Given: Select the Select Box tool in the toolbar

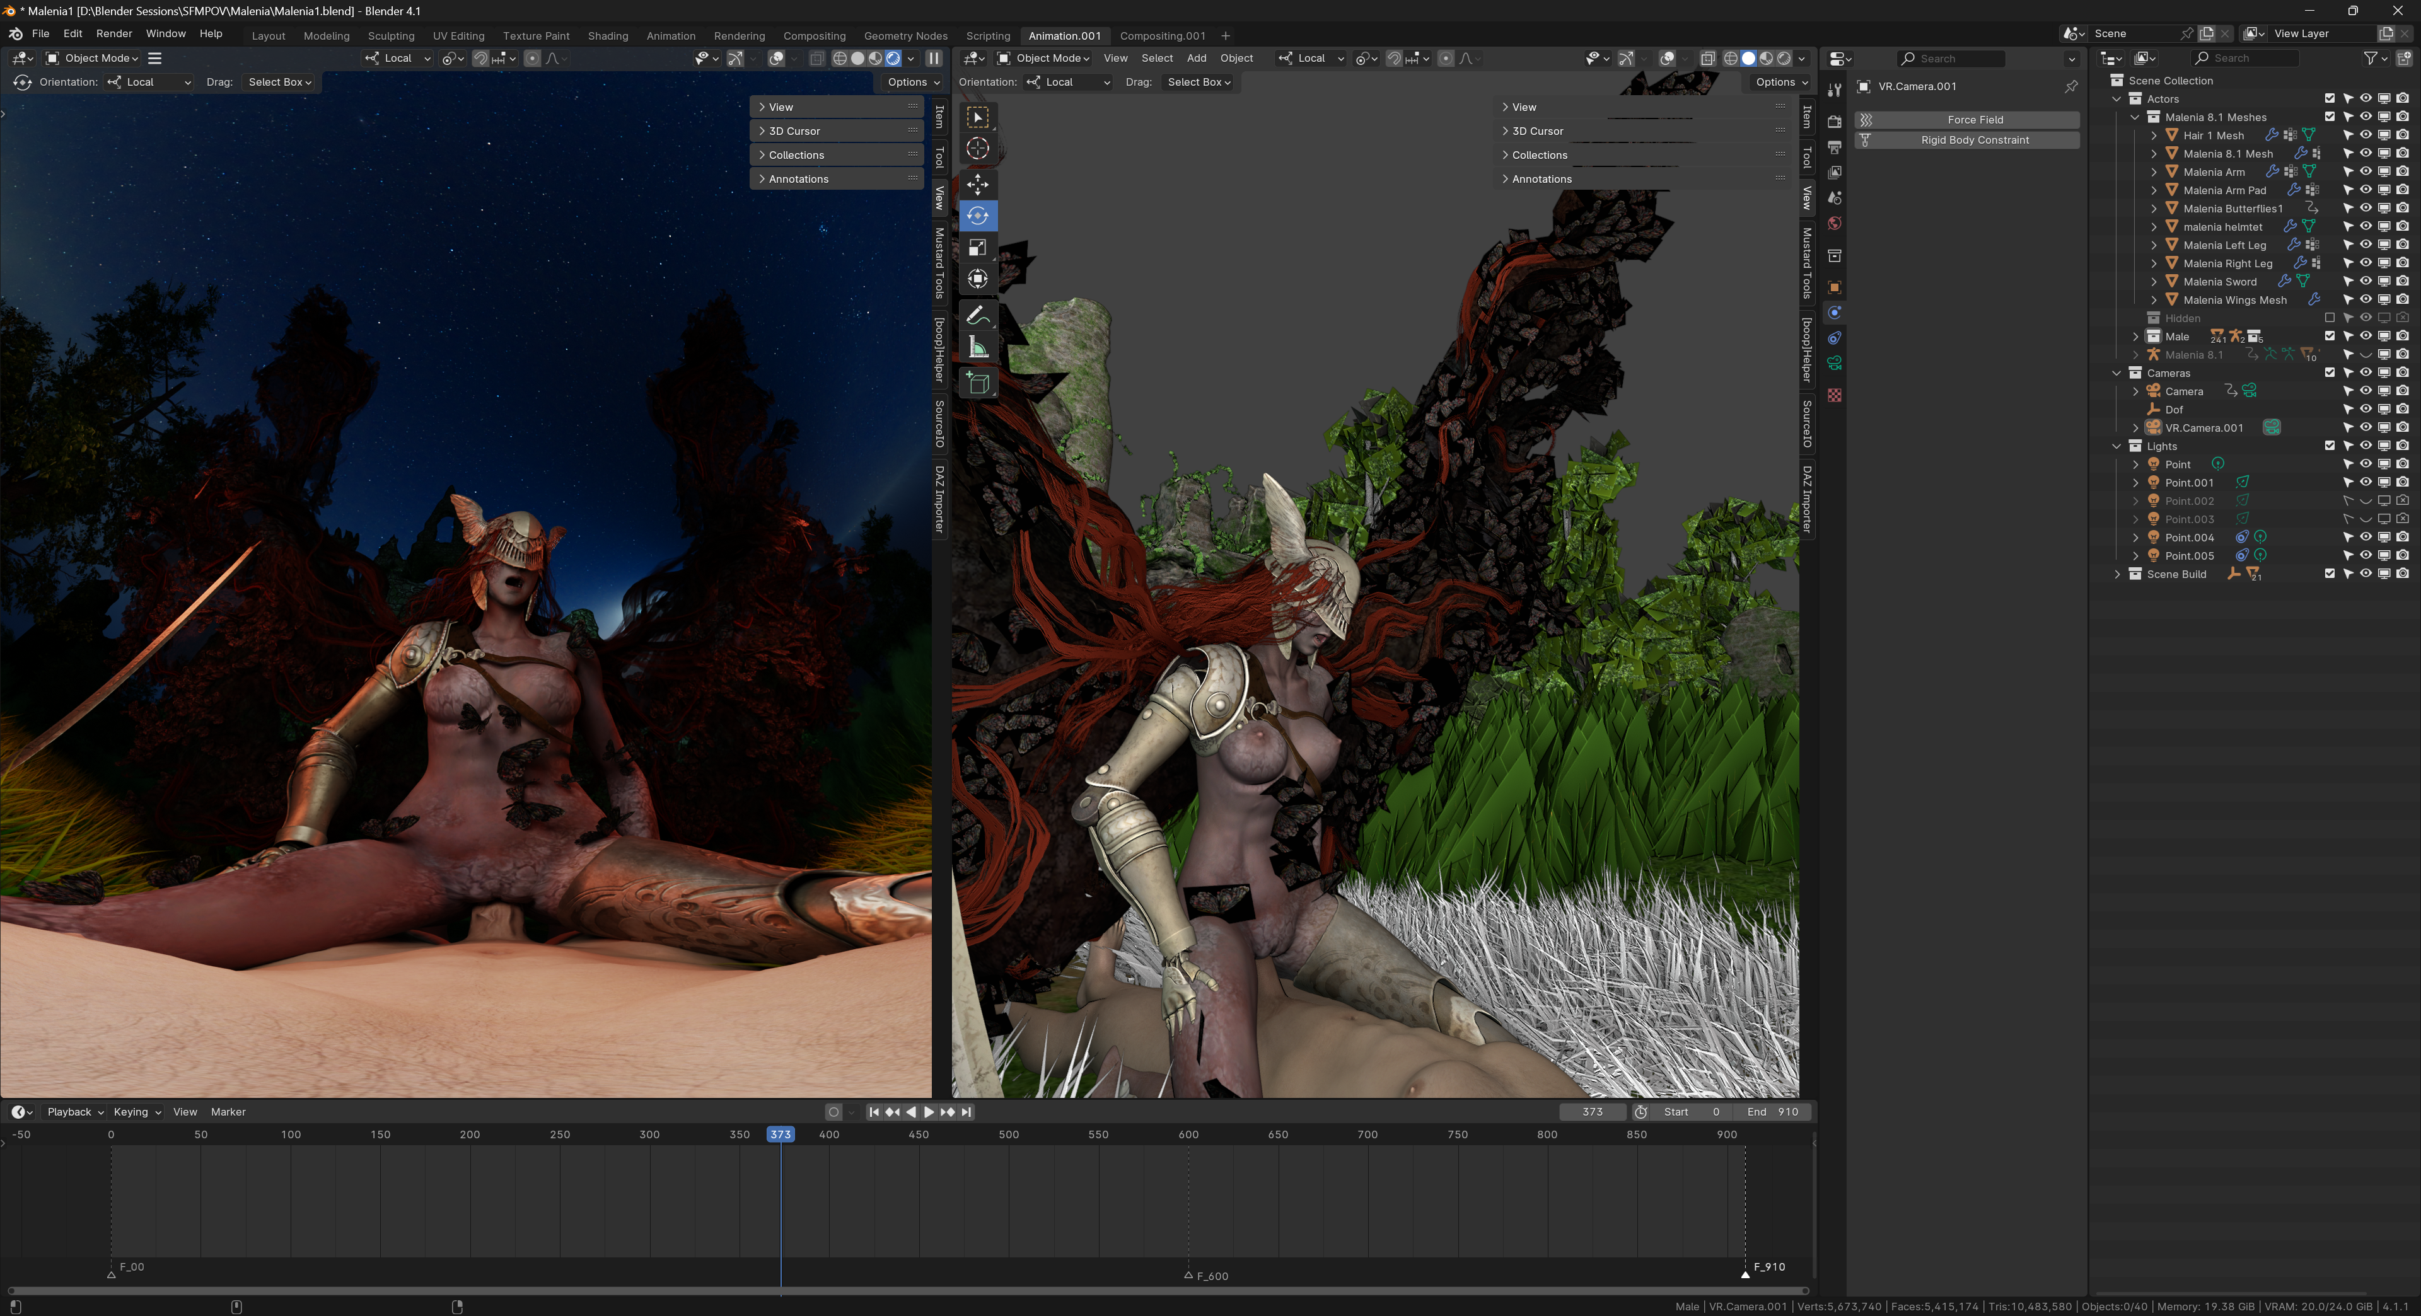Looking at the screenshot, I should click(977, 117).
